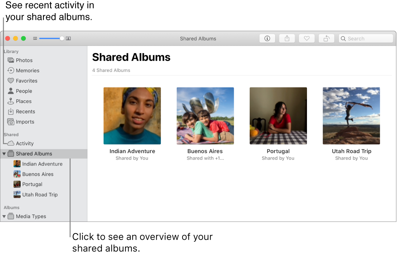
Task: Click the Memories icon in sidebar
Action: point(10,70)
